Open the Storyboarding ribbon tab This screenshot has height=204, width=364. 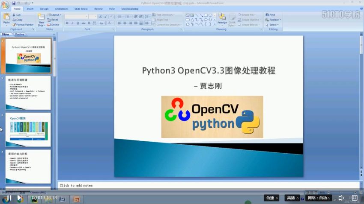pyautogui.click(x=130, y=9)
